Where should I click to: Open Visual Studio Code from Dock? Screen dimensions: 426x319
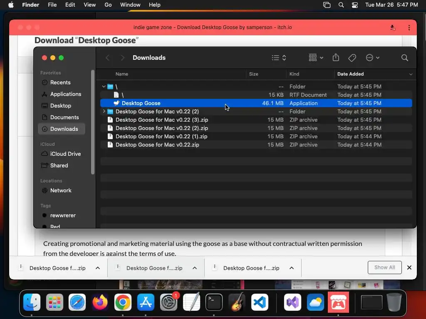[260, 302]
